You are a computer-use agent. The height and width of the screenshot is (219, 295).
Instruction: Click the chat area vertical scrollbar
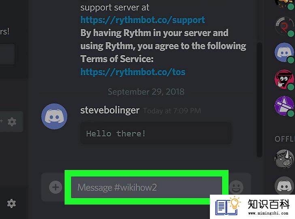[x=260, y=100]
